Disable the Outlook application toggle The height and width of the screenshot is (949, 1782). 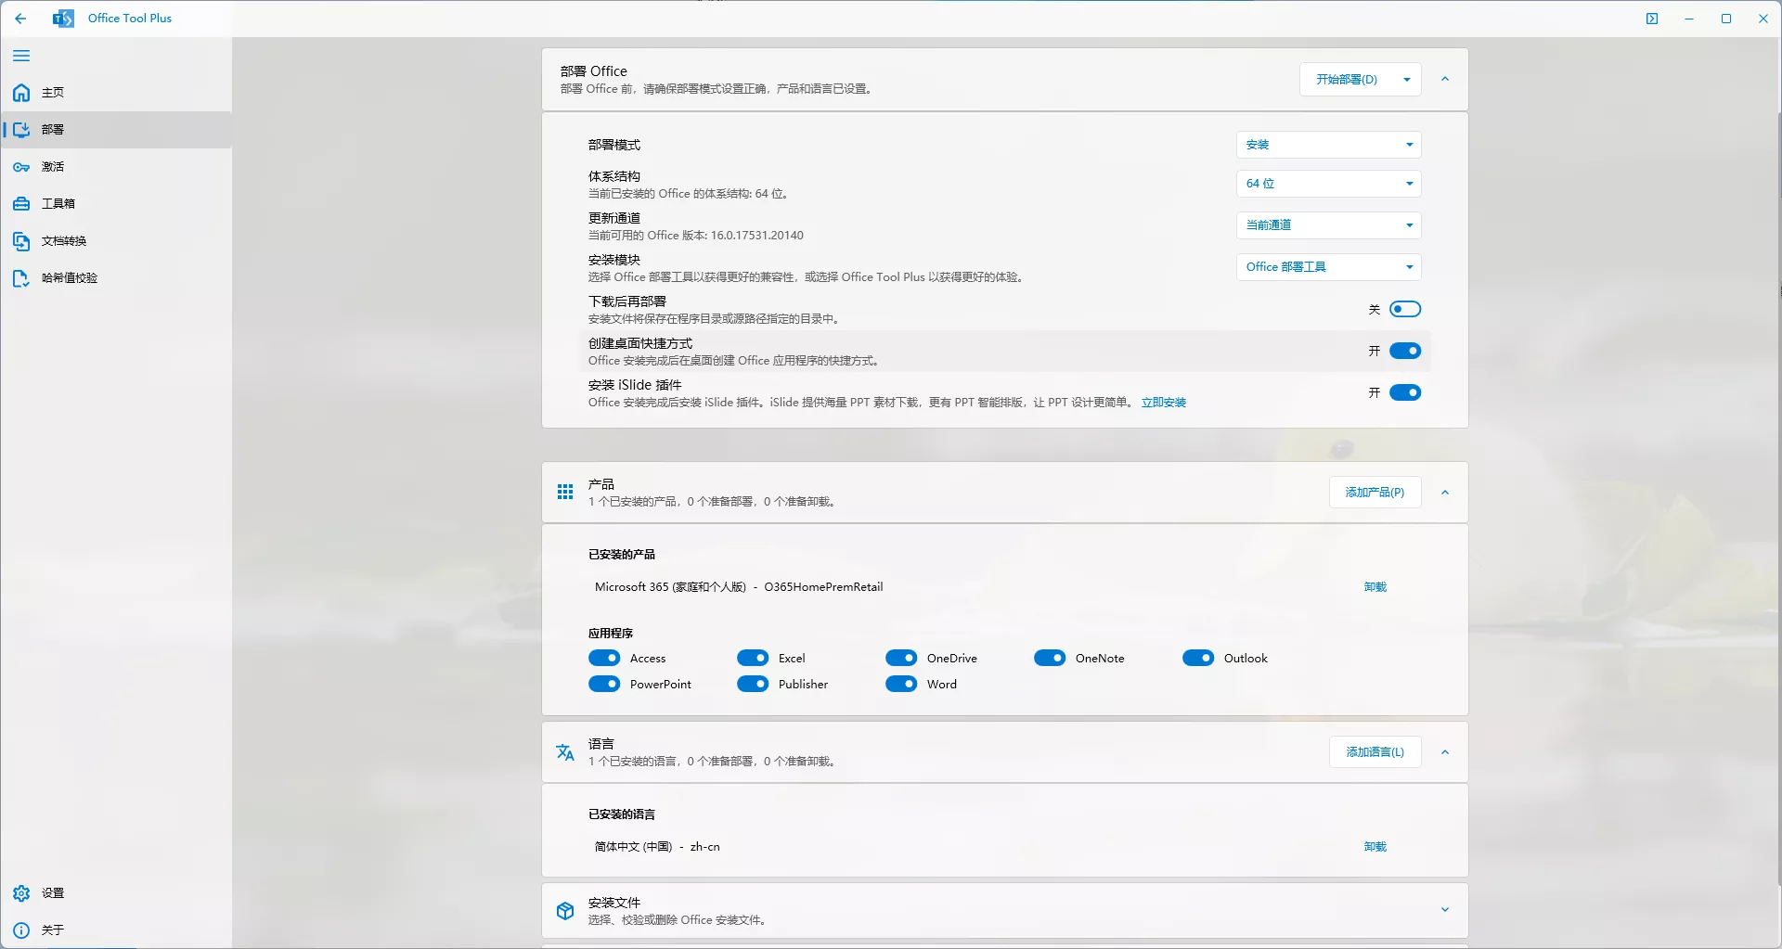coord(1198,658)
